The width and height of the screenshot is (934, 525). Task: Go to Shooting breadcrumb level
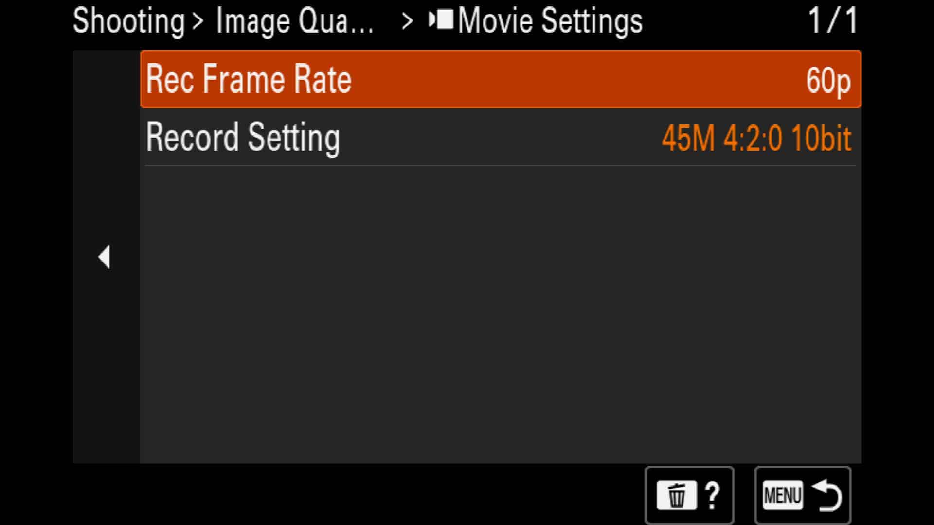(129, 21)
